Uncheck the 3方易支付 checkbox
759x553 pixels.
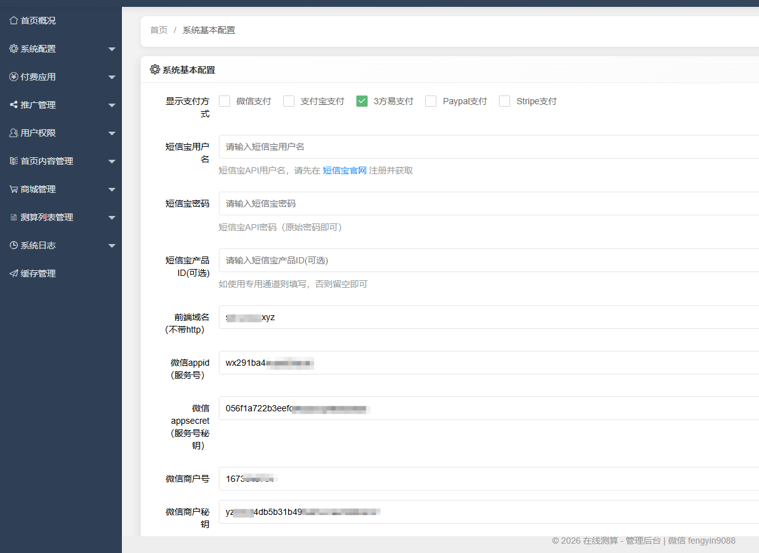pyautogui.click(x=361, y=101)
